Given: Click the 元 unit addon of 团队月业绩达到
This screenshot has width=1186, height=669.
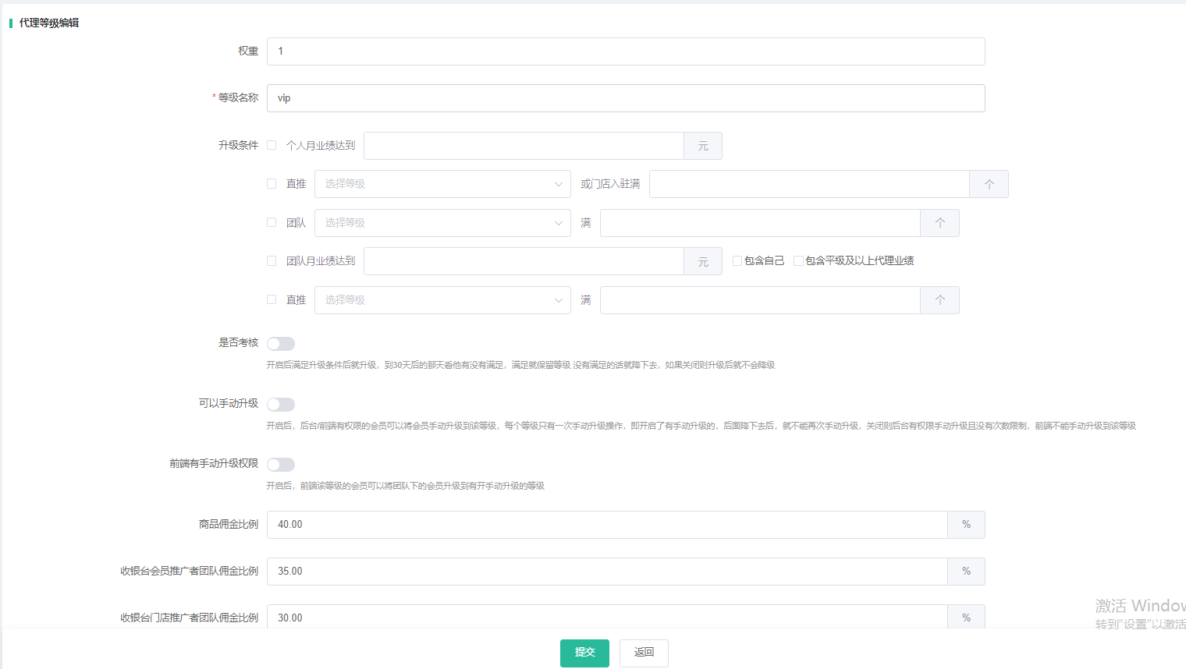Looking at the screenshot, I should (x=703, y=262).
